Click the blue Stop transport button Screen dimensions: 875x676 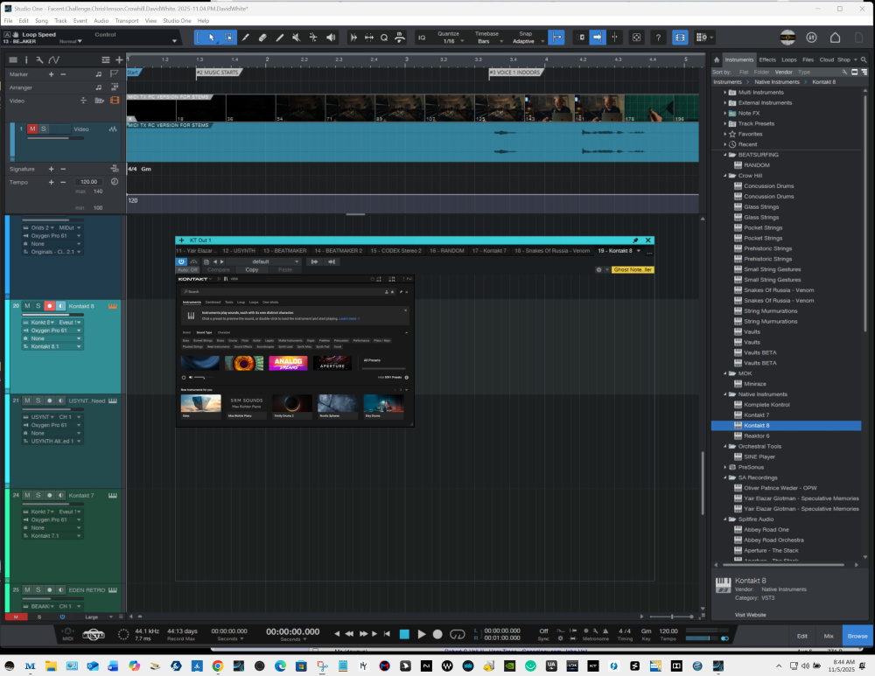tap(404, 634)
